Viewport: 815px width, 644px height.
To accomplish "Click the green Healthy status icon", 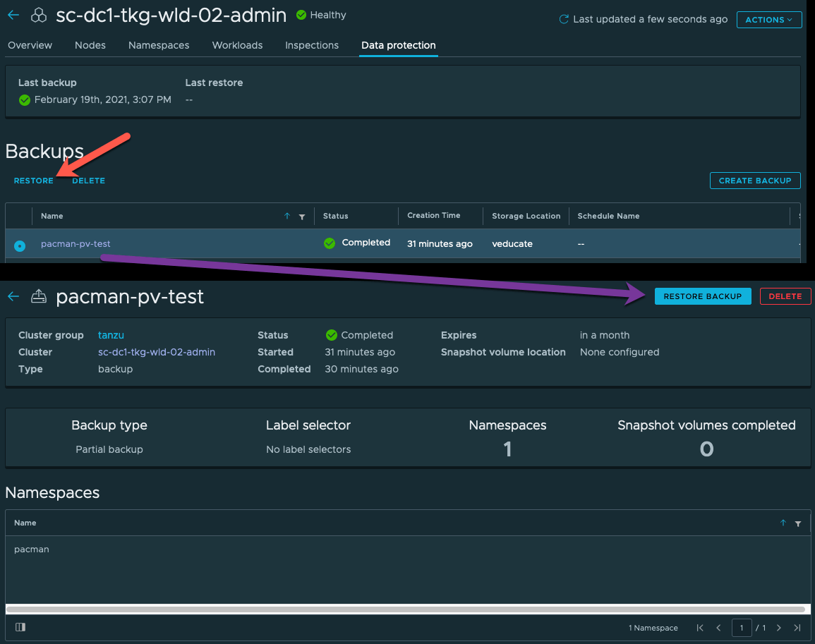I will pyautogui.click(x=301, y=15).
